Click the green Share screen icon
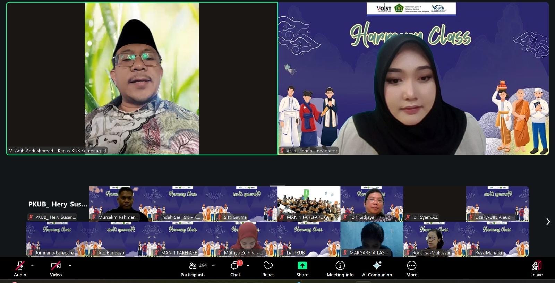 tap(302, 266)
